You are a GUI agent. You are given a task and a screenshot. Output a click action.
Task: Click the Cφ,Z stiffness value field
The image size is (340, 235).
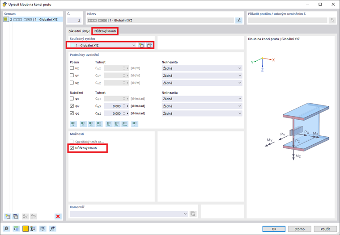click(x=113, y=113)
